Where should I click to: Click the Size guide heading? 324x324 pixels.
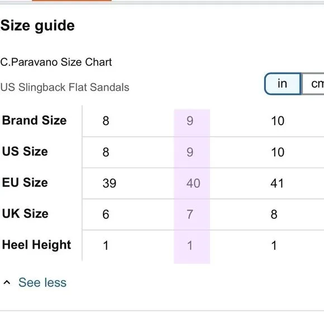[37, 26]
